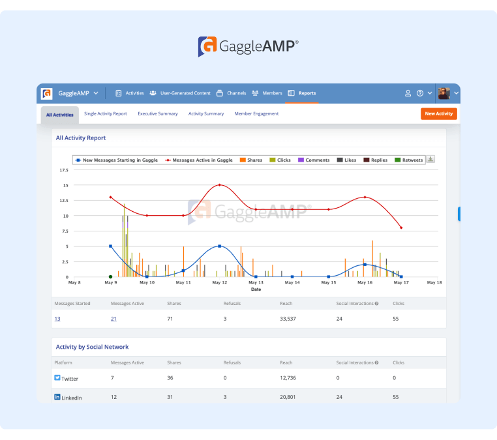This screenshot has height=440, width=497.
Task: Expand the profile avatar menu
Action: coord(448,93)
